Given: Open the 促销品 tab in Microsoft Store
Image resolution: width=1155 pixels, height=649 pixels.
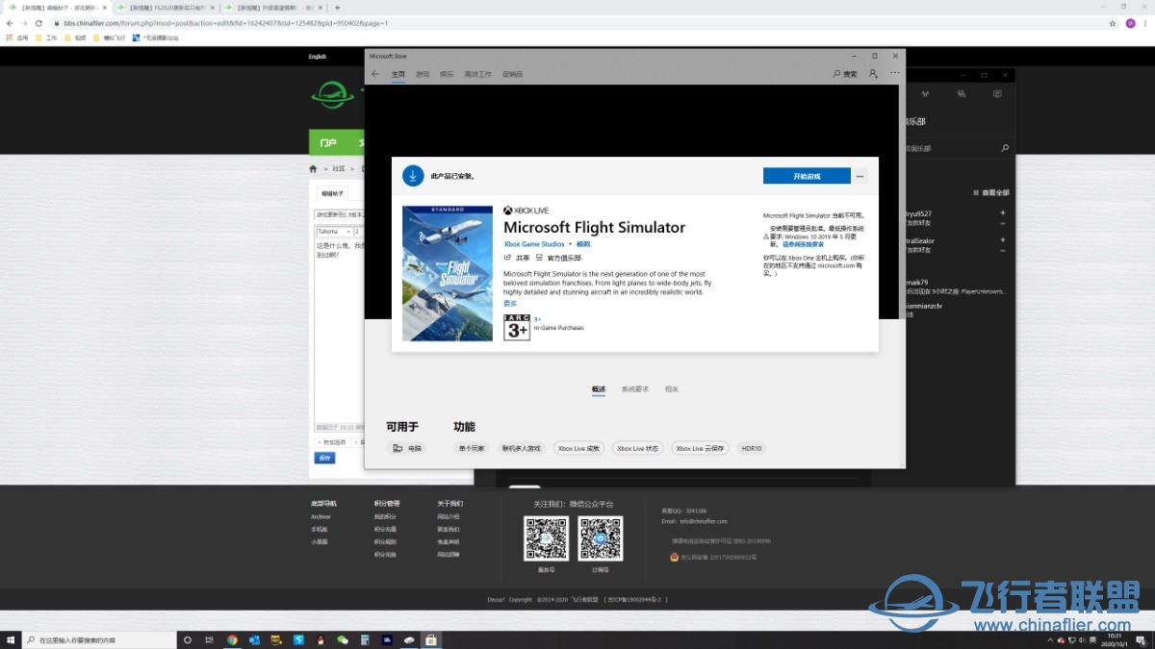Looking at the screenshot, I should click(x=512, y=74).
